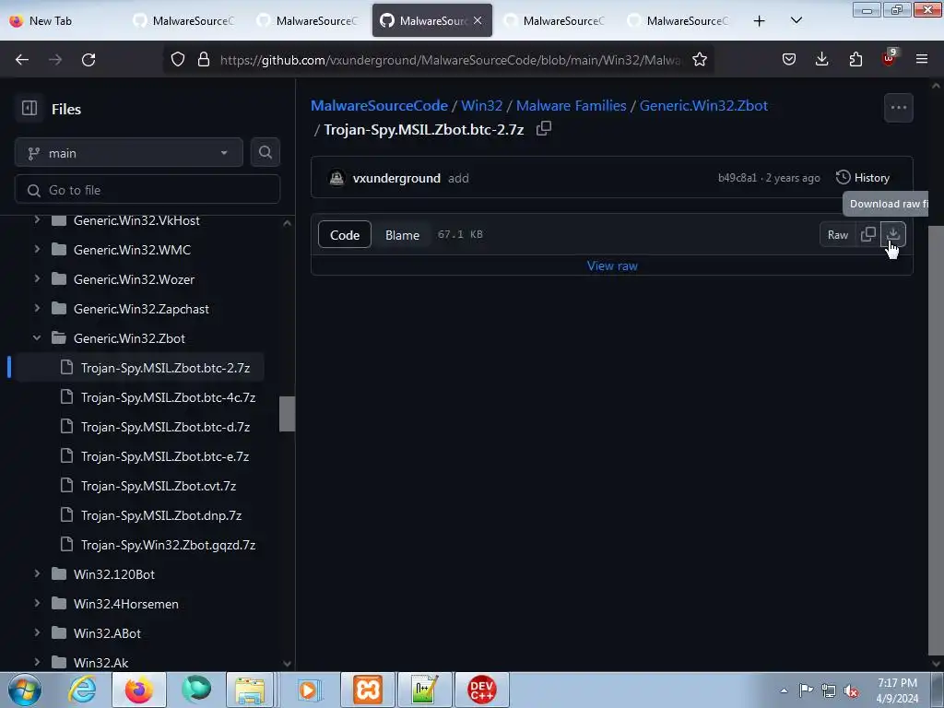Select Trojan-Spy.MSIL.Zbot.dnp.7z file
This screenshot has width=944, height=708.
tap(160, 515)
